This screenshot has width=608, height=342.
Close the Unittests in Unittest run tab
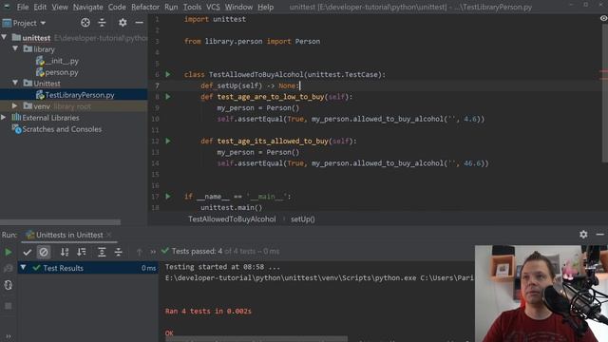tap(109, 235)
